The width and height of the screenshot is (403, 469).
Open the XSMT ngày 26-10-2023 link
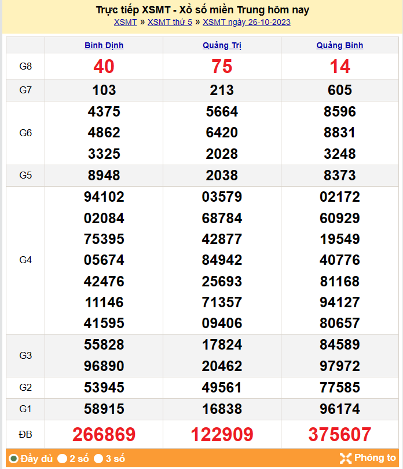point(247,22)
